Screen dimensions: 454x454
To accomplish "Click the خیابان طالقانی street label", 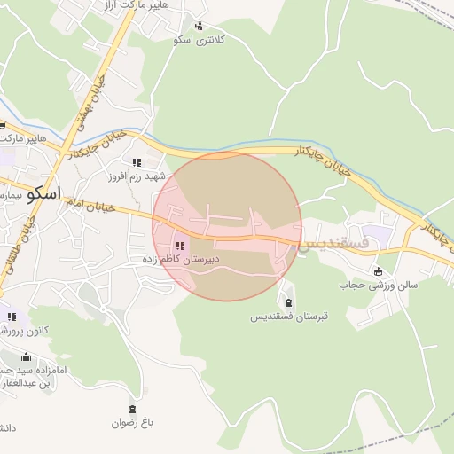I will click(20, 245).
